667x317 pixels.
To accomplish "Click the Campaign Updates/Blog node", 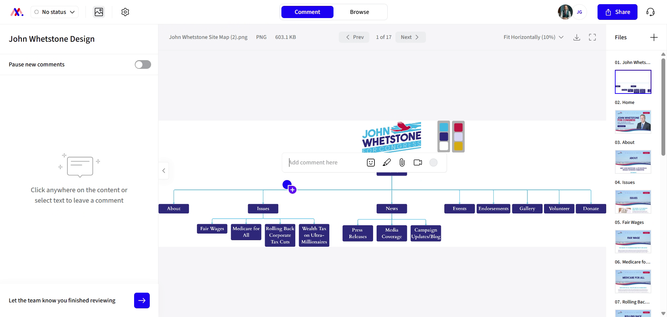I will 426,233.
